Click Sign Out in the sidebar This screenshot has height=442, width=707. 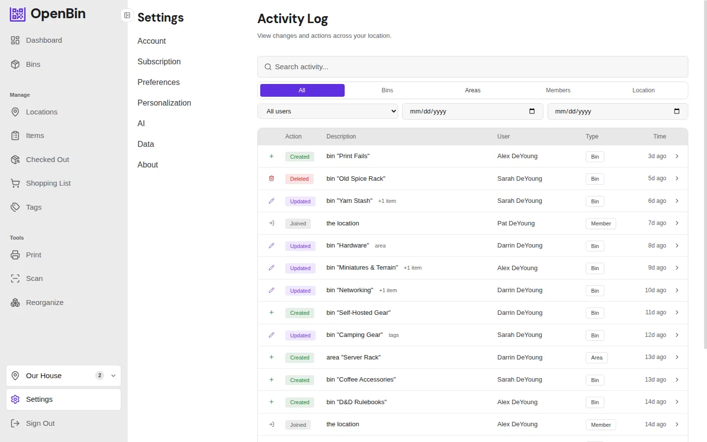pyautogui.click(x=64, y=423)
